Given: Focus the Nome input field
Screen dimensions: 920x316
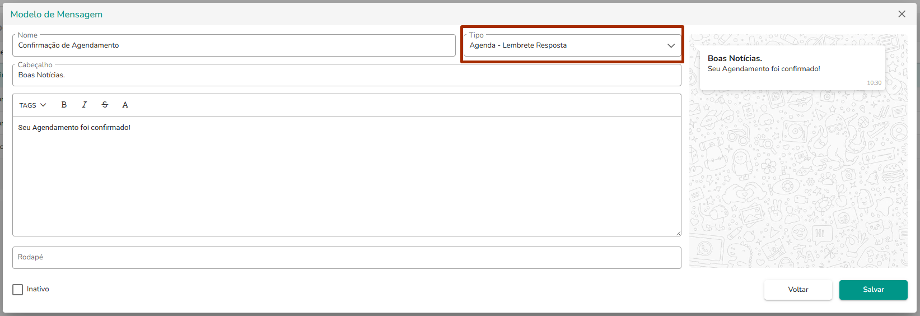Looking at the screenshot, I should coord(233,45).
